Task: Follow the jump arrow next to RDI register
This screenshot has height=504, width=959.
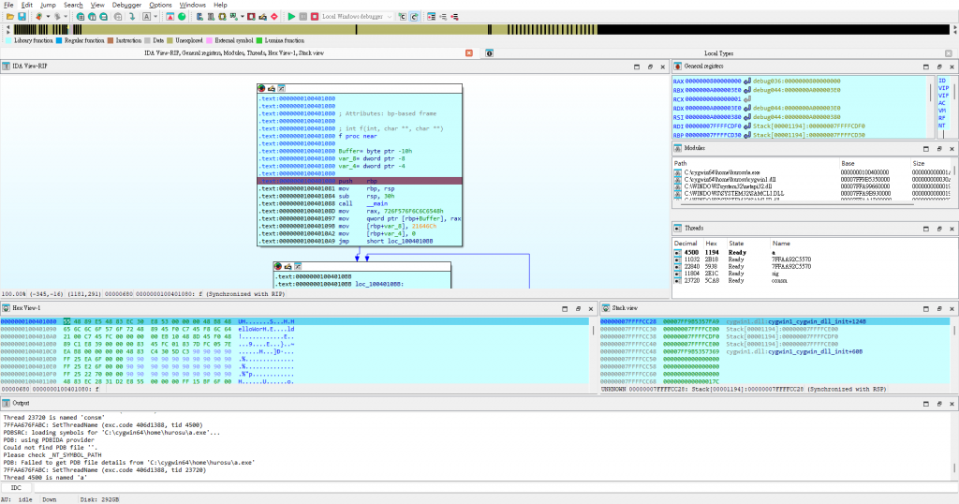Action: (746, 126)
